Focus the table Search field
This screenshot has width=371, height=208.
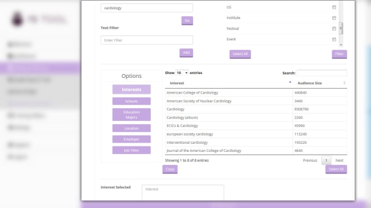pyautogui.click(x=322, y=73)
